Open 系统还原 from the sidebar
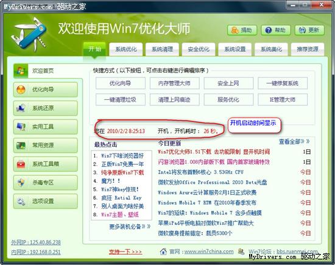 pos(46,108)
